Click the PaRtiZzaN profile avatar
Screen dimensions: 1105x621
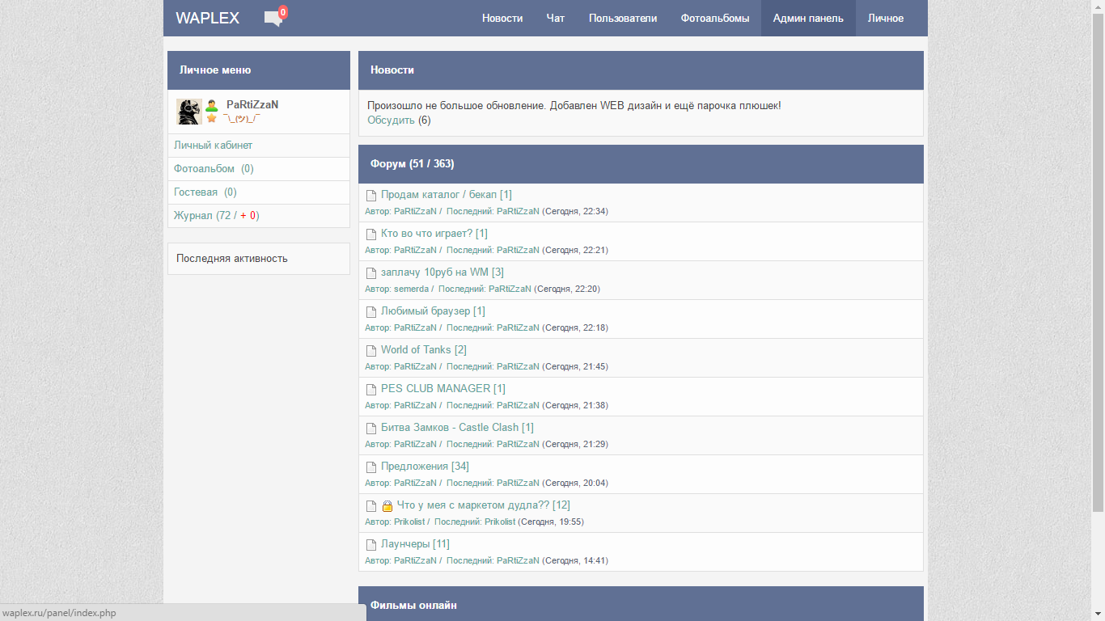[189, 112]
